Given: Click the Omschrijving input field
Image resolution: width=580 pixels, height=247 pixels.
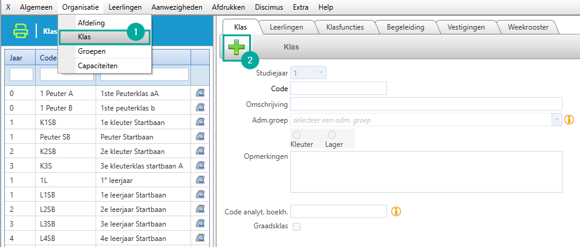Looking at the screenshot, I should (x=426, y=104).
